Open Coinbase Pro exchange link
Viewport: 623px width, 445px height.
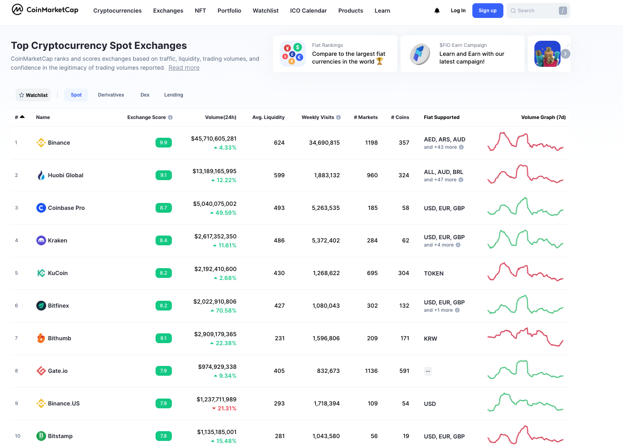[67, 208]
